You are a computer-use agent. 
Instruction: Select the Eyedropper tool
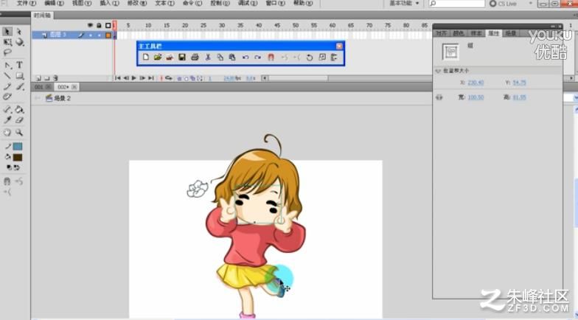[x=7, y=119]
